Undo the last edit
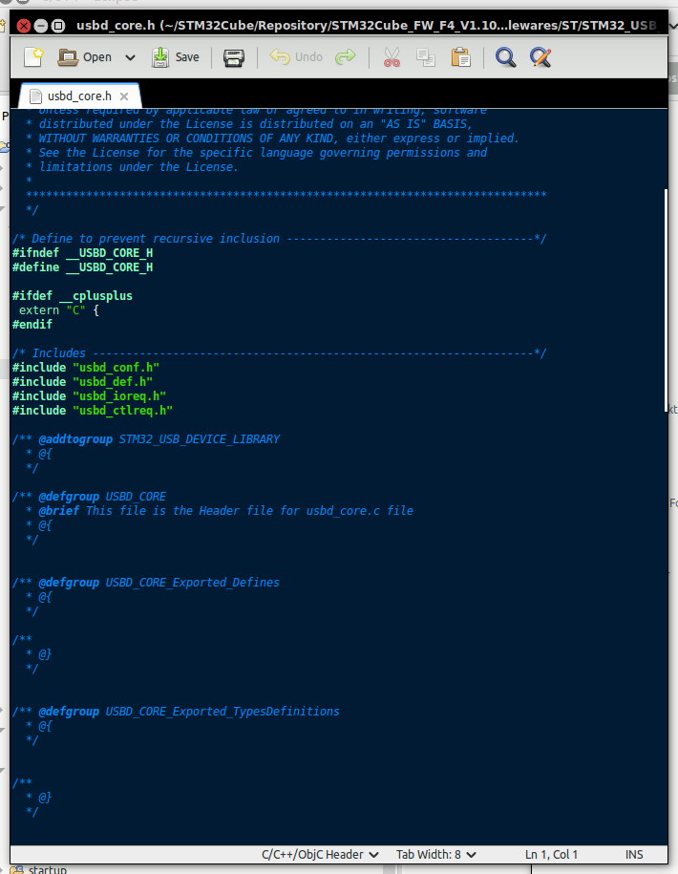The width and height of the screenshot is (678, 874). pos(296,57)
